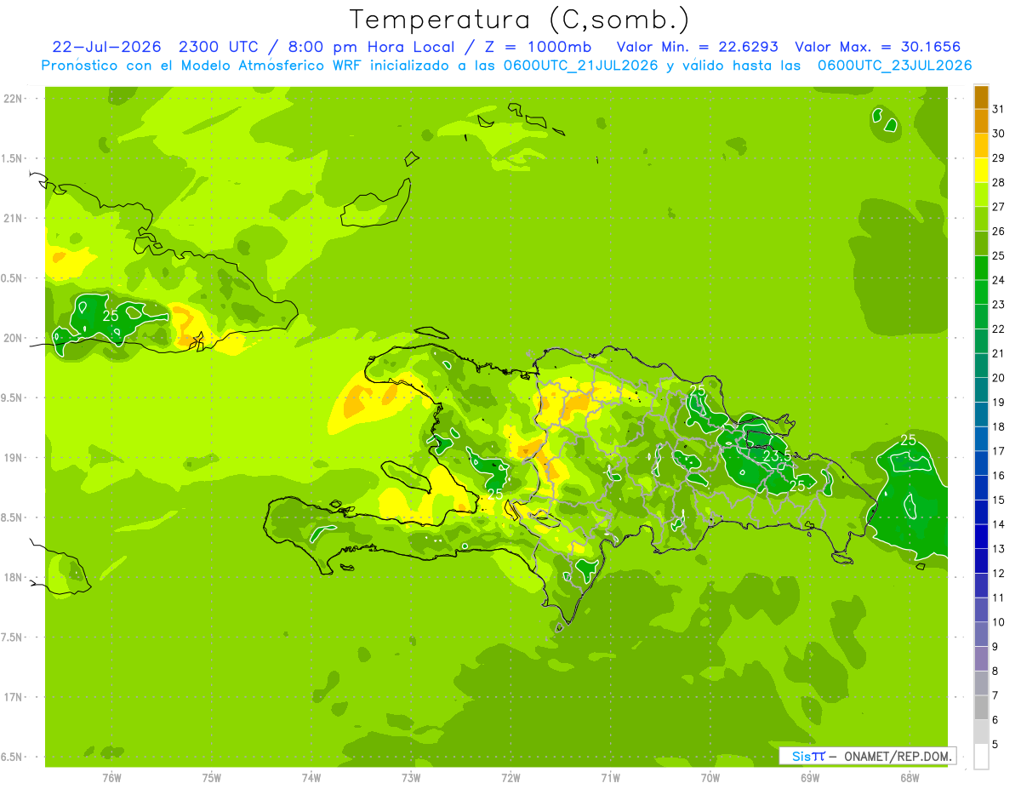Click the blue colorbar swatch between 13 and 14
Viewport: 1021px width, 789px height.
pyautogui.click(x=981, y=536)
